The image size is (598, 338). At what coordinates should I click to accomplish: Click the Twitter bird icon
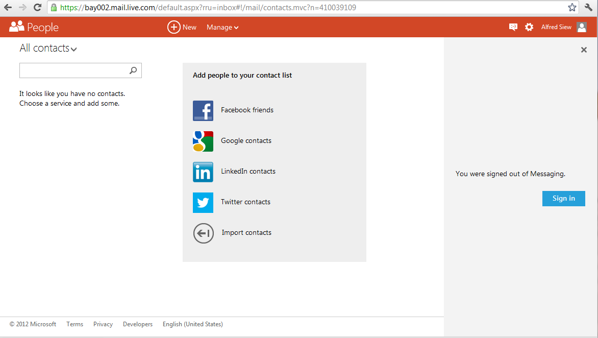click(203, 203)
